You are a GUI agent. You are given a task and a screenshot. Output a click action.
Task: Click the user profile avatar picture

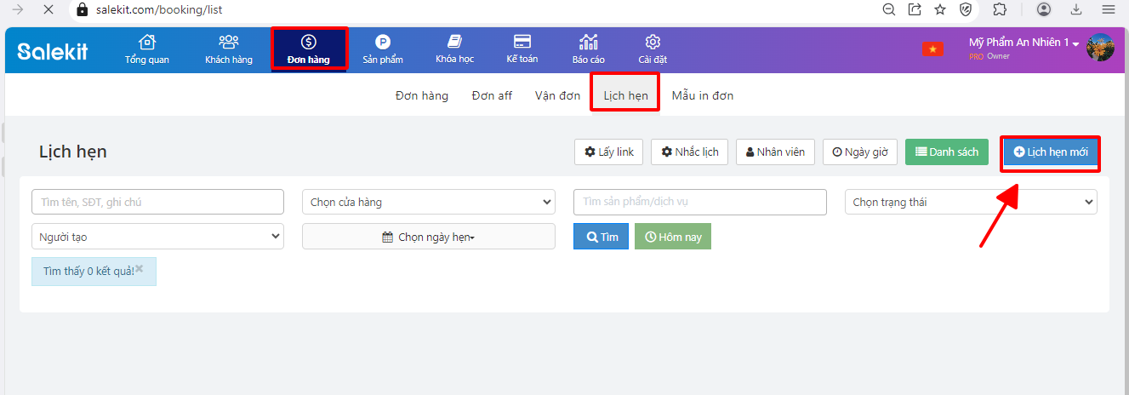[1100, 48]
